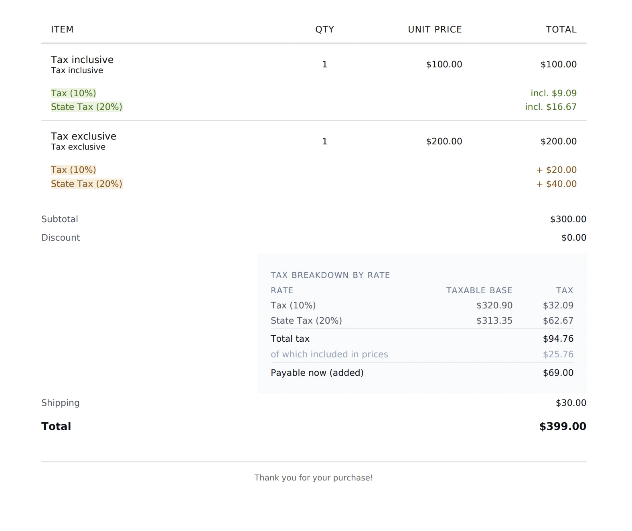Click quantity 1 of Tax inclusive item

pyautogui.click(x=325, y=64)
